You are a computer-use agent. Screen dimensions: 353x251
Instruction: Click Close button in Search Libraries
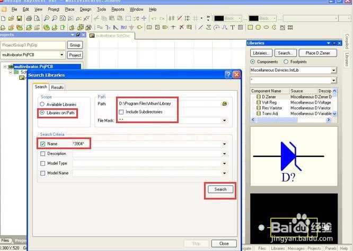[224, 244]
